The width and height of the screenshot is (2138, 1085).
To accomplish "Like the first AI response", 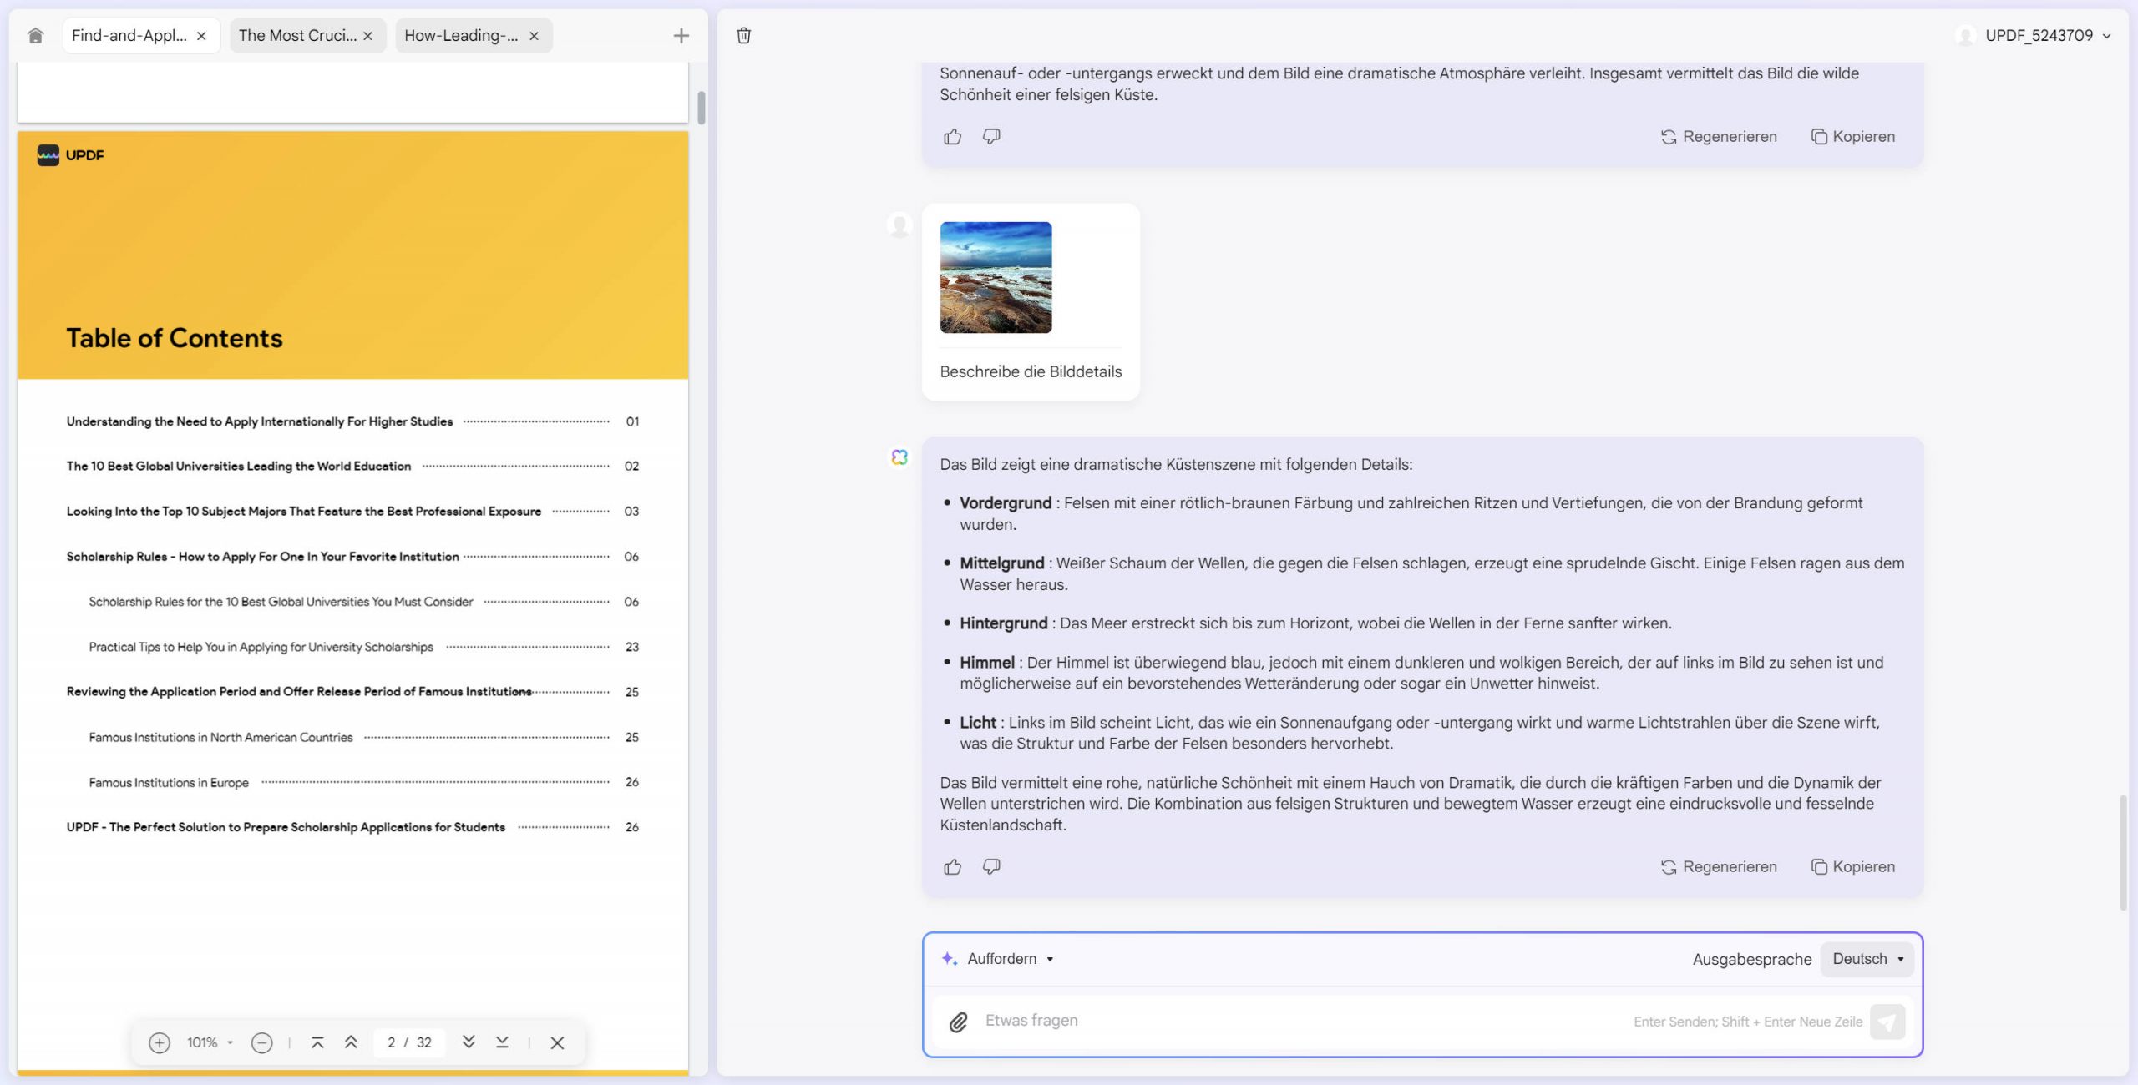I will point(952,137).
